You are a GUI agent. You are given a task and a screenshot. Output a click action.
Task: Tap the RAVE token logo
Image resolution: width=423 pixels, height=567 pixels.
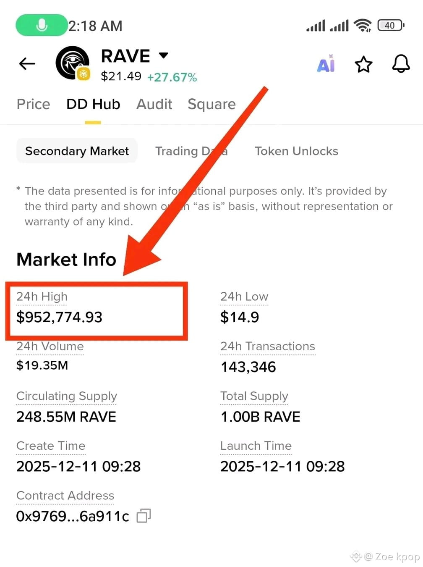[73, 63]
